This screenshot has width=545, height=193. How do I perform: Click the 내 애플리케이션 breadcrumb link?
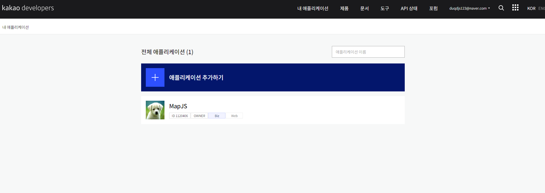[15, 27]
